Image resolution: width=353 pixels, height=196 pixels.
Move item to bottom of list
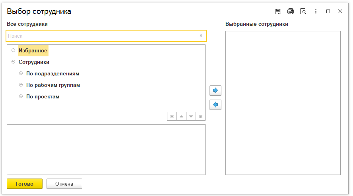pyautogui.click(x=200, y=117)
